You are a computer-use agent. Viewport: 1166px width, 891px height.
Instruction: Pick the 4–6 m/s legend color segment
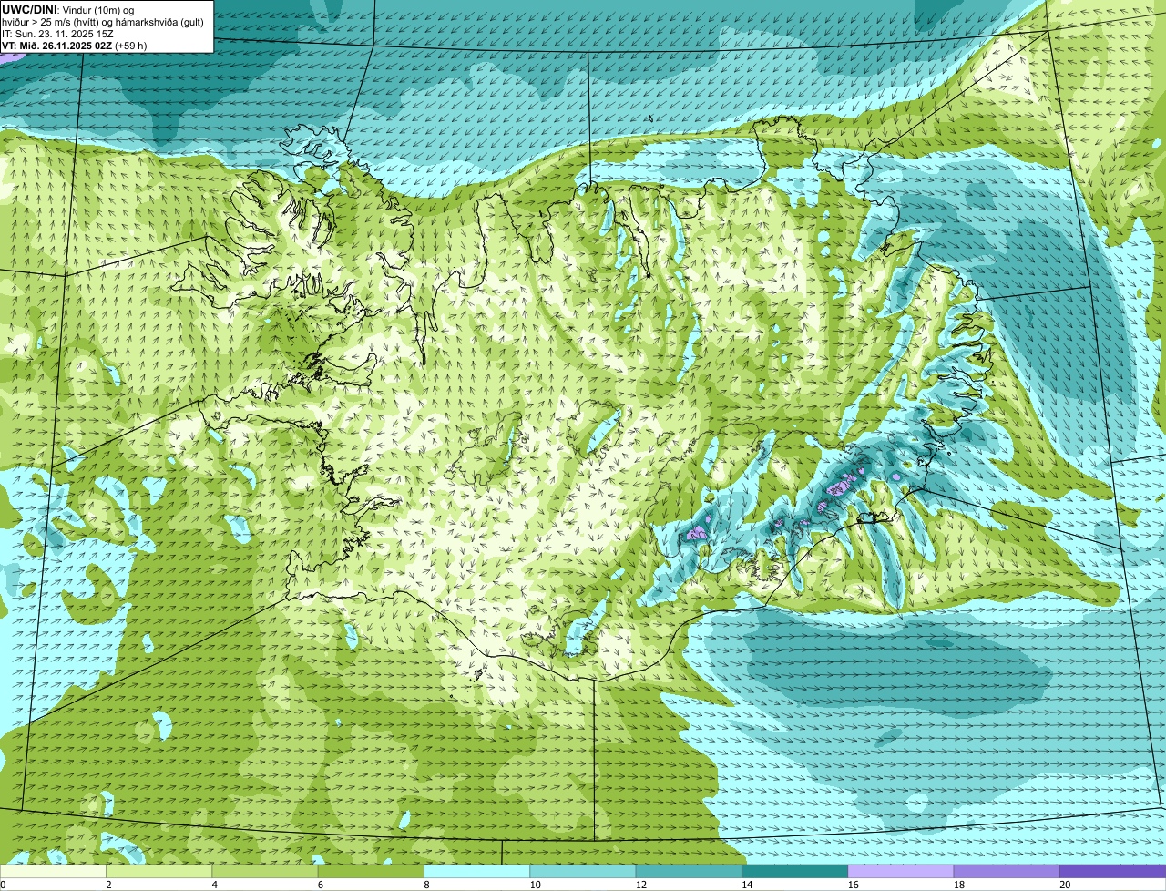pyautogui.click(x=265, y=871)
